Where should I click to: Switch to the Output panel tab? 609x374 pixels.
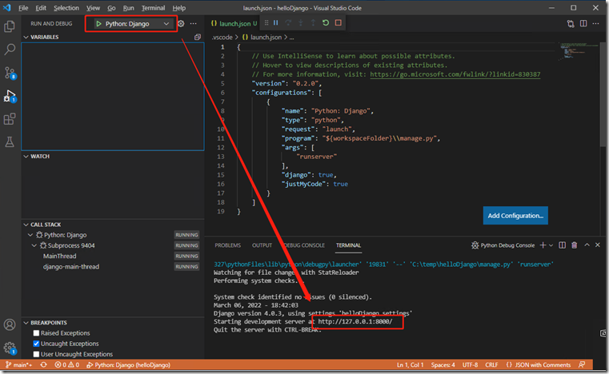tap(262, 245)
